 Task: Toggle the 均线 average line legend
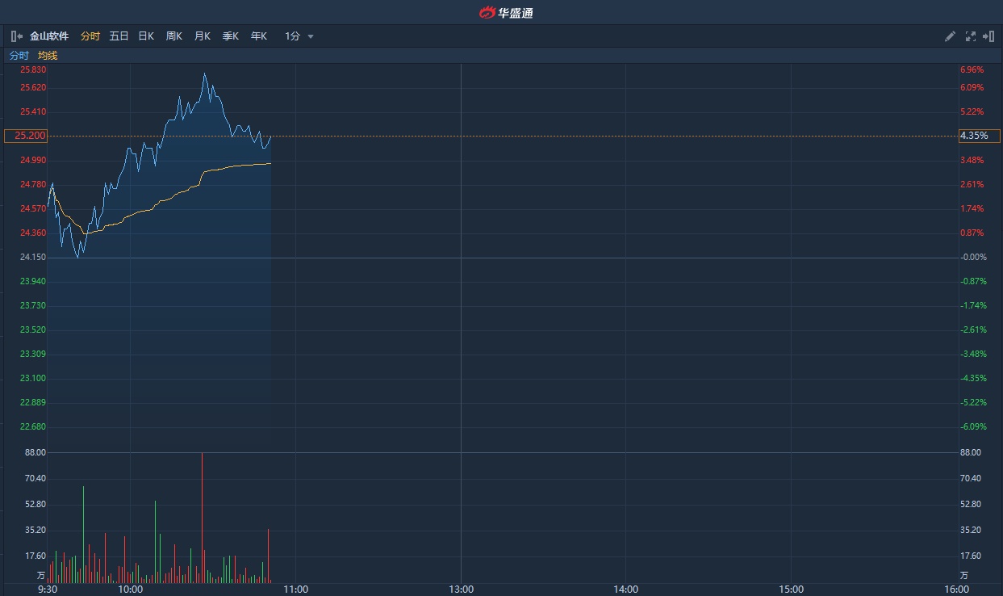[48, 56]
